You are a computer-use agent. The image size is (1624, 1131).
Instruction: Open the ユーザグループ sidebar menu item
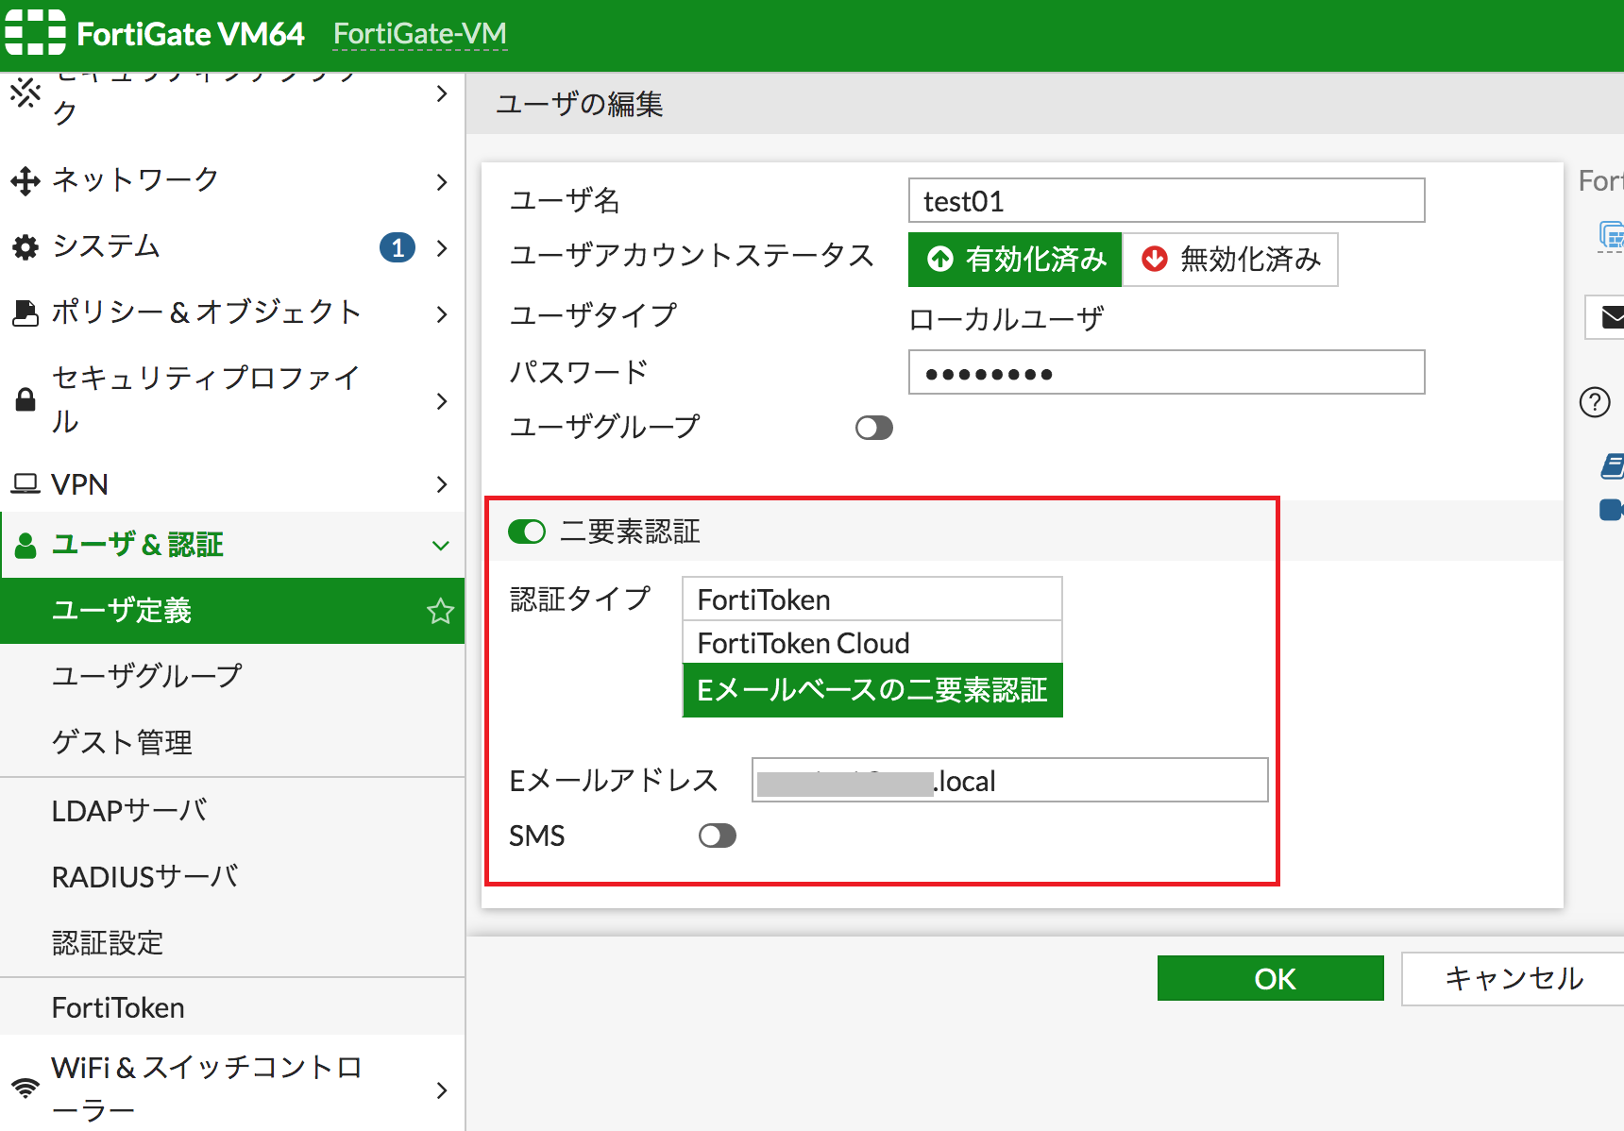232,676
